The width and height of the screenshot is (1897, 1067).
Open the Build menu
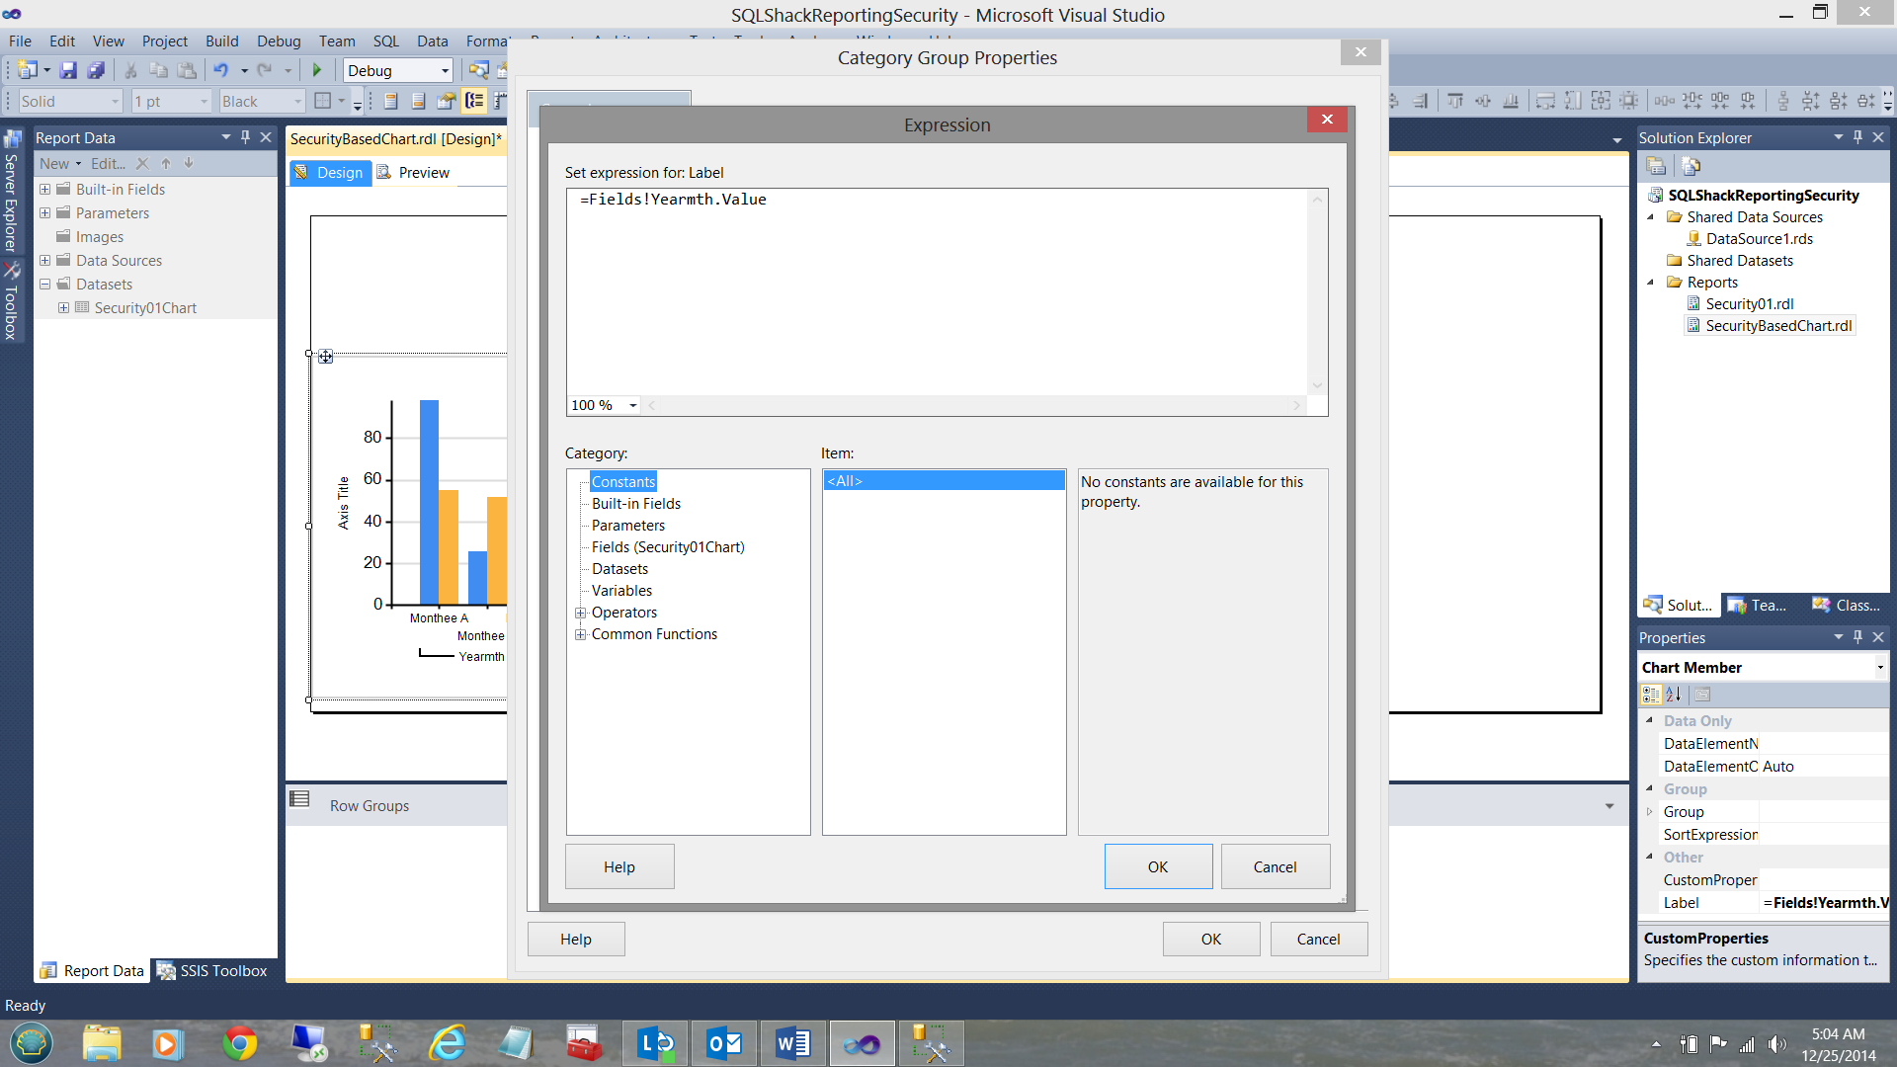(221, 41)
